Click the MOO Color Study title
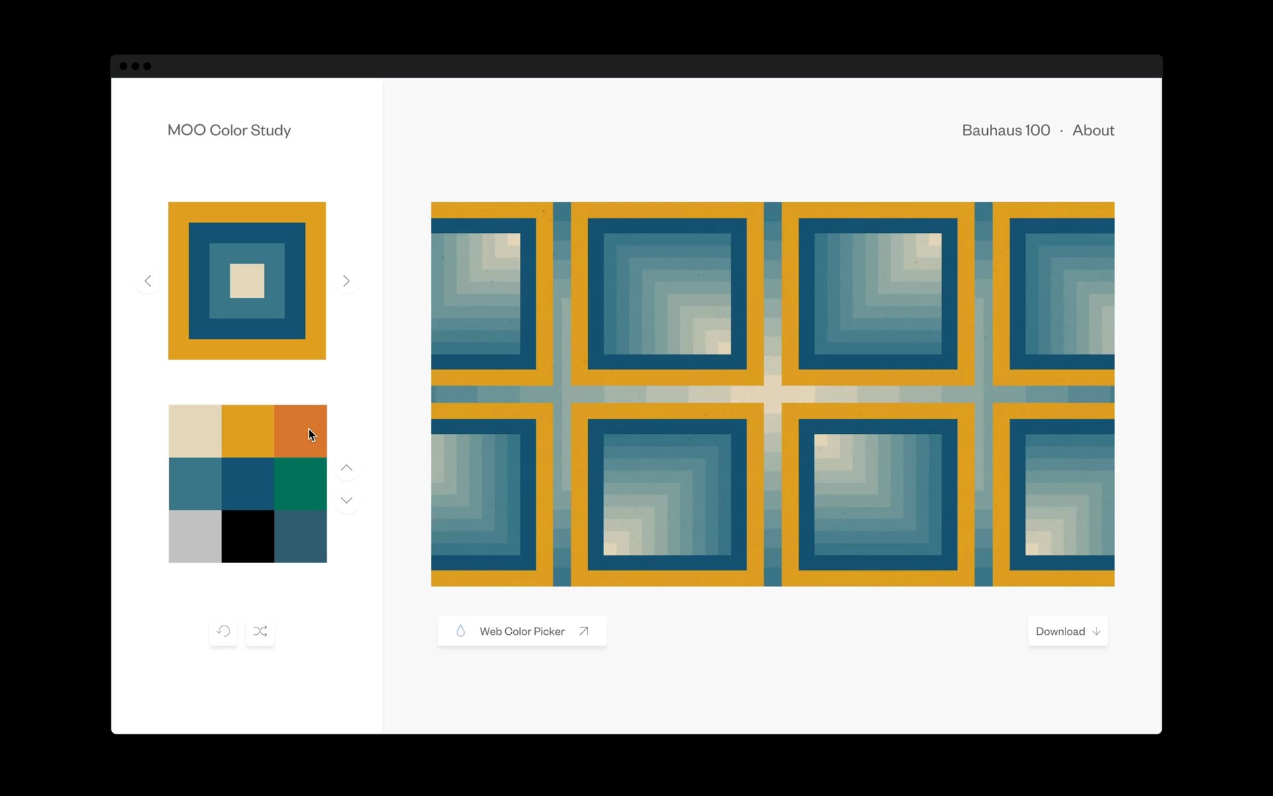 click(229, 130)
